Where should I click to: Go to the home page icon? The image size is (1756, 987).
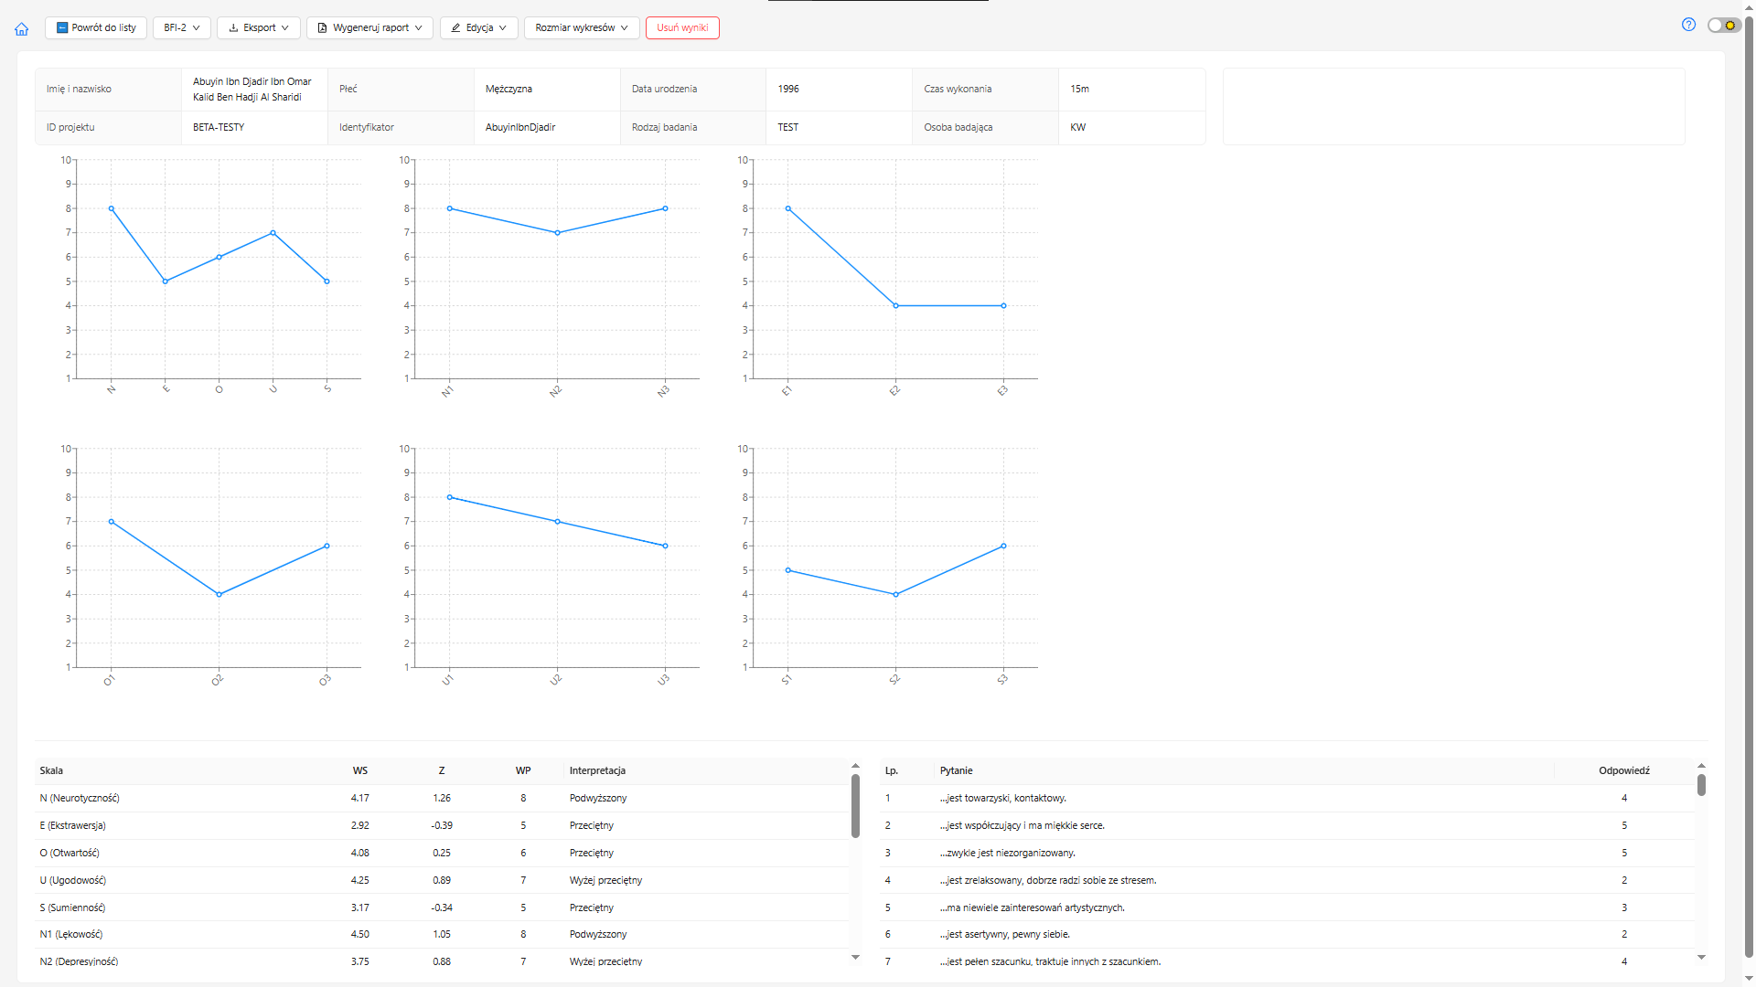point(22,28)
